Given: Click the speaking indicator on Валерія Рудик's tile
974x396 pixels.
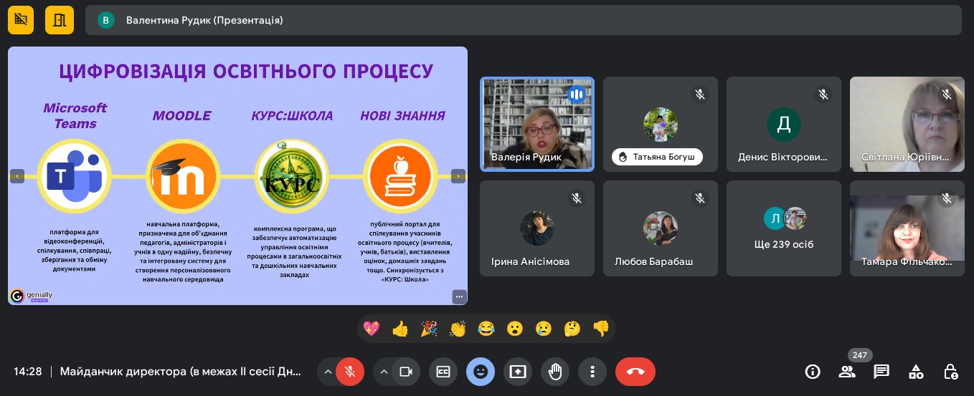Looking at the screenshot, I should 577,94.
